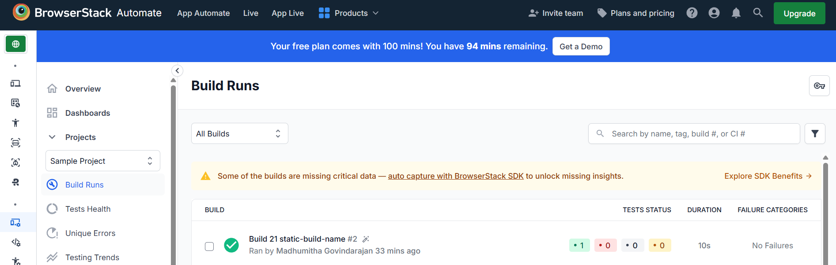The height and width of the screenshot is (265, 836).
Task: Open the help question mark icon
Action: pos(692,13)
